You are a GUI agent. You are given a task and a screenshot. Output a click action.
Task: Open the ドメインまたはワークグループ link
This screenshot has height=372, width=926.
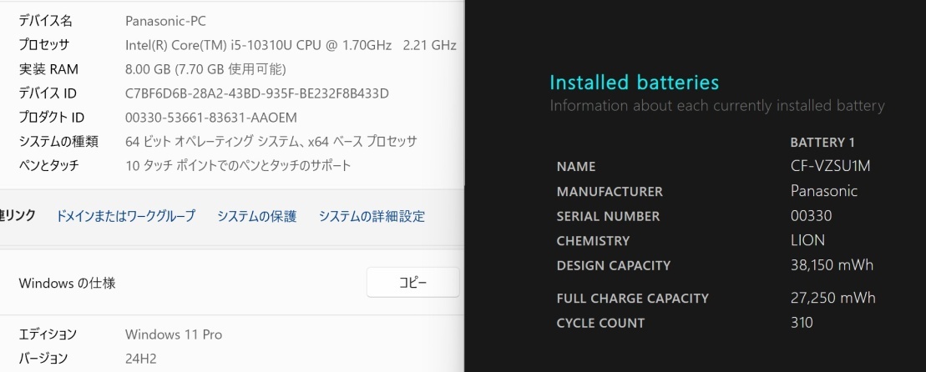pos(125,216)
